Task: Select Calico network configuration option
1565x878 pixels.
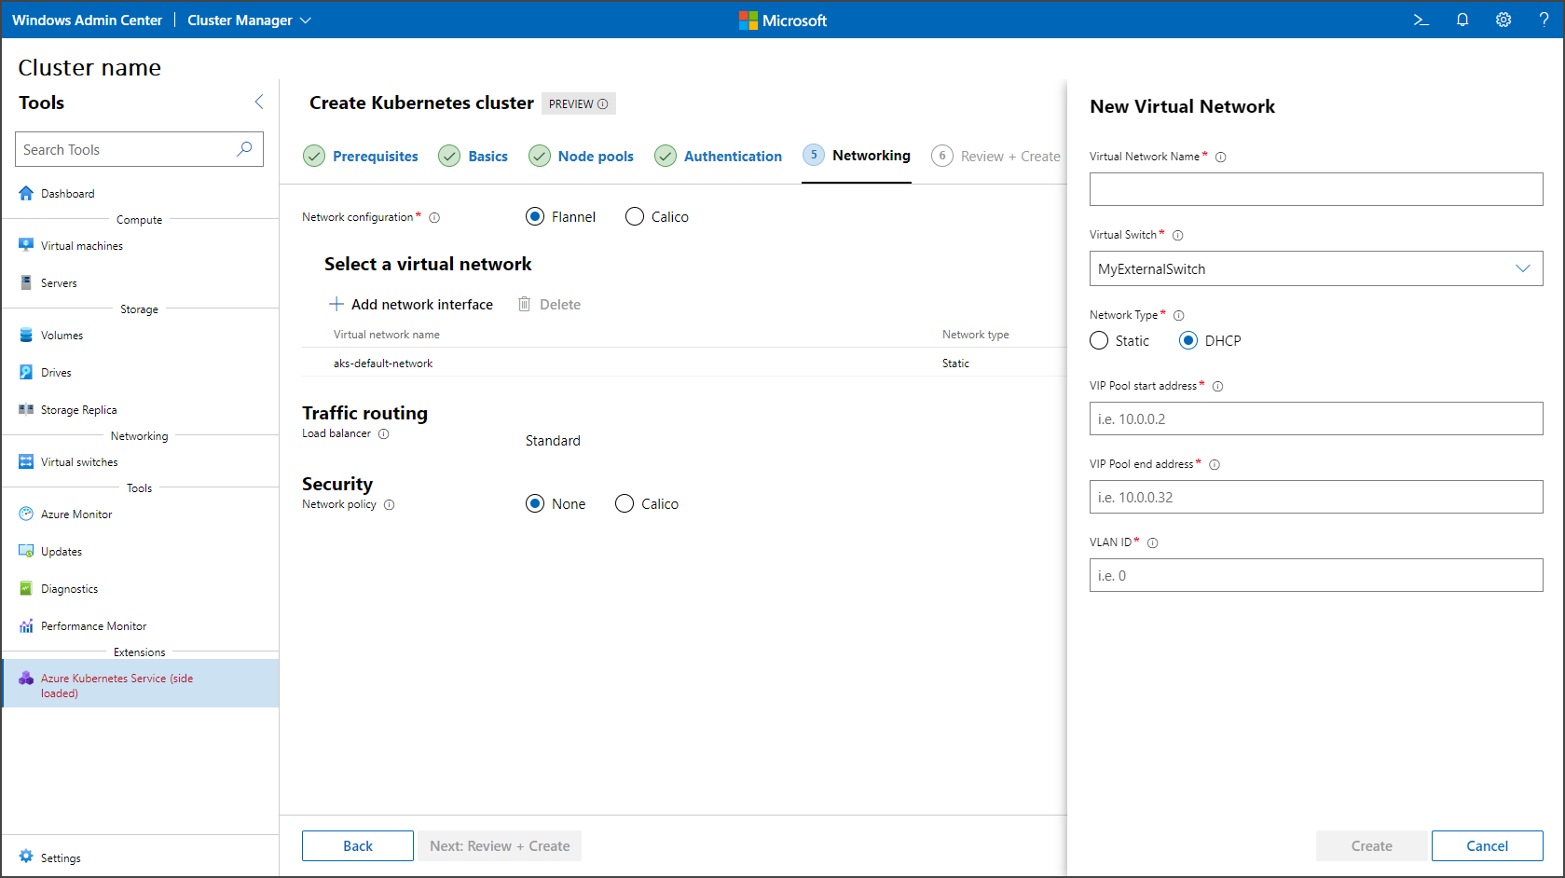Action: pos(635,217)
